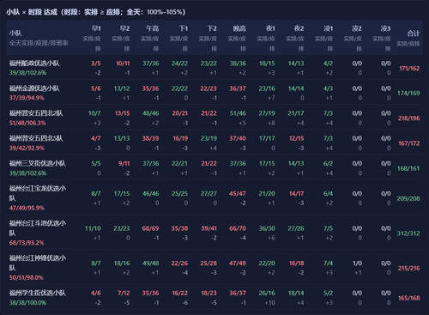The image size is (429, 315).
Task: Click the 27/19 夜1 cell for 福州晋安五四北2队
Action: [267, 113]
